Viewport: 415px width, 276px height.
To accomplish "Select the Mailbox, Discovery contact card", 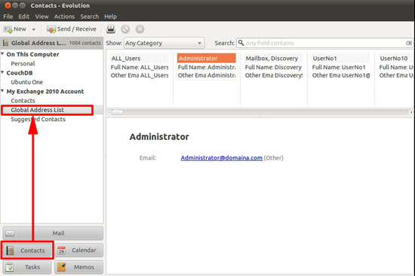I will click(274, 66).
